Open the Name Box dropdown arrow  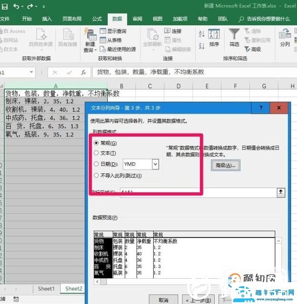point(31,72)
